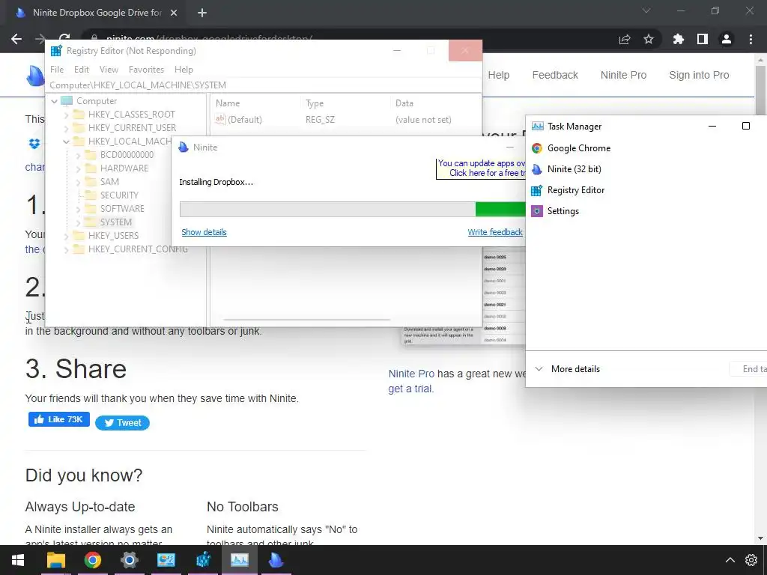Viewport: 767px width, 575px height.
Task: Click the update apps promo tooltip in Ninite
Action: 481,168
